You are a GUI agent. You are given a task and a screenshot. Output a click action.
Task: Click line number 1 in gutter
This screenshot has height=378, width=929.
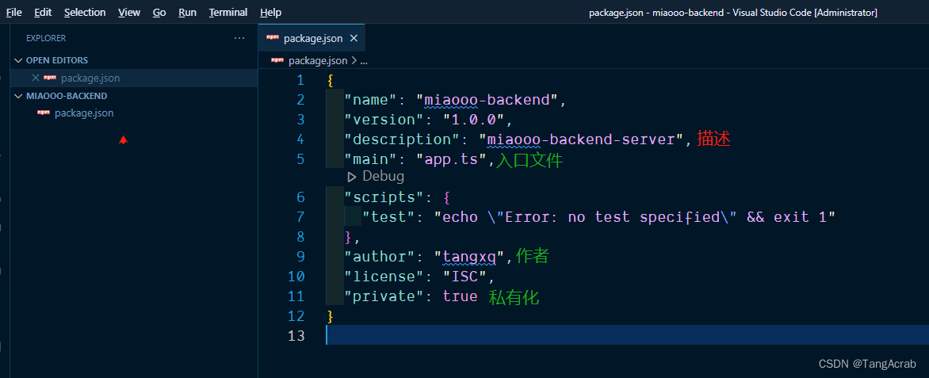[300, 80]
